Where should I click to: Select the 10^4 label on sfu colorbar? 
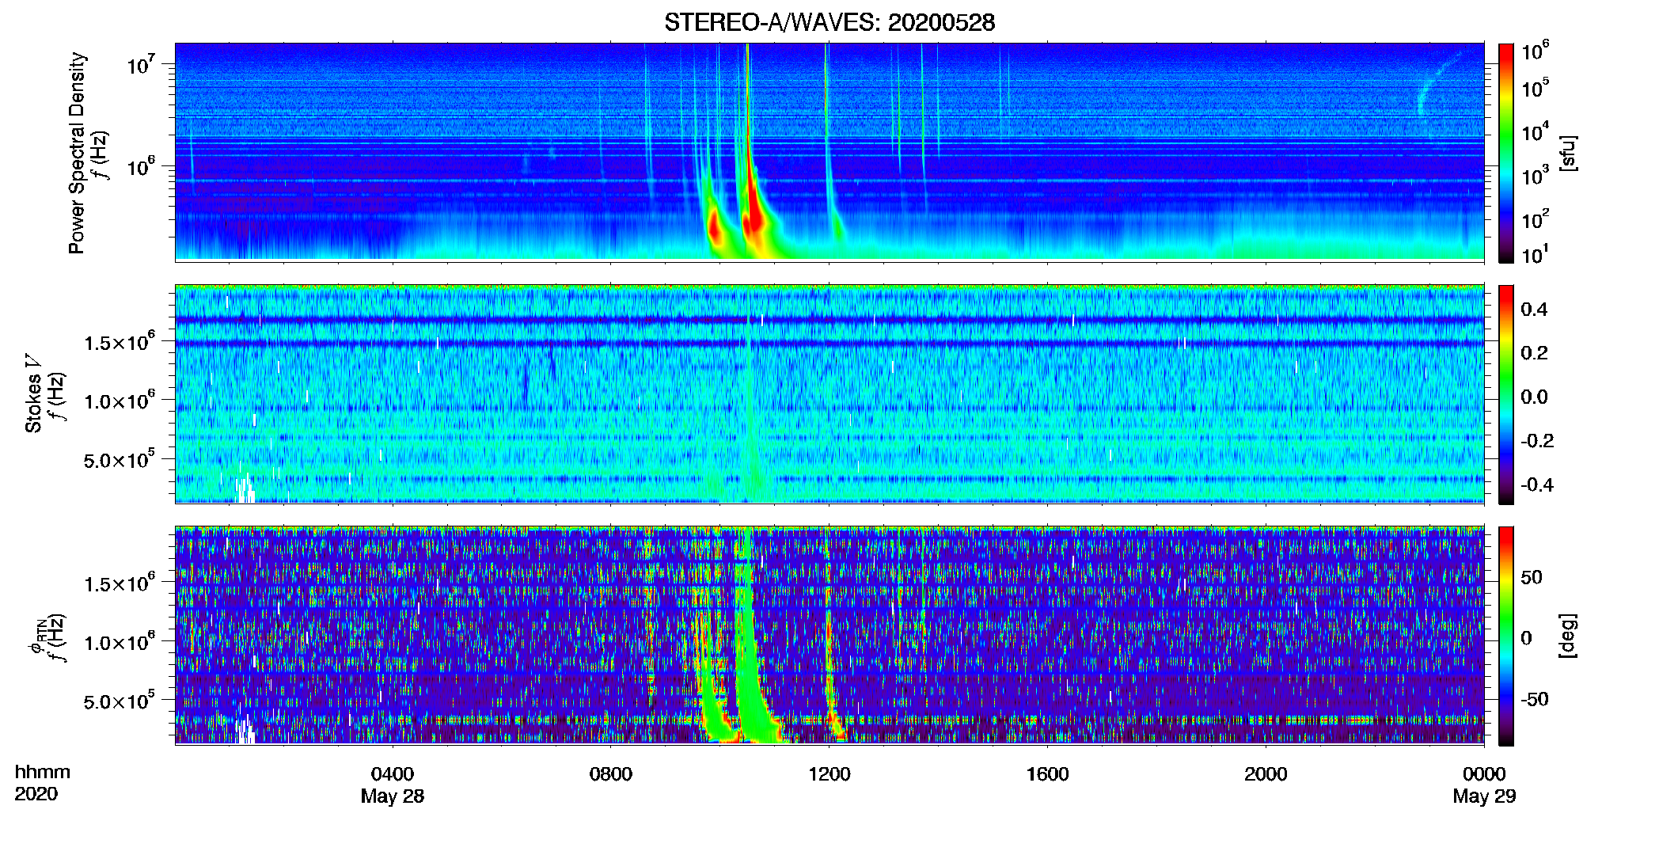(1536, 131)
